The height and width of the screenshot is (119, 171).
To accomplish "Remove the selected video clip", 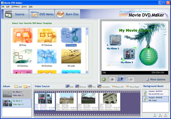I will (81, 87).
